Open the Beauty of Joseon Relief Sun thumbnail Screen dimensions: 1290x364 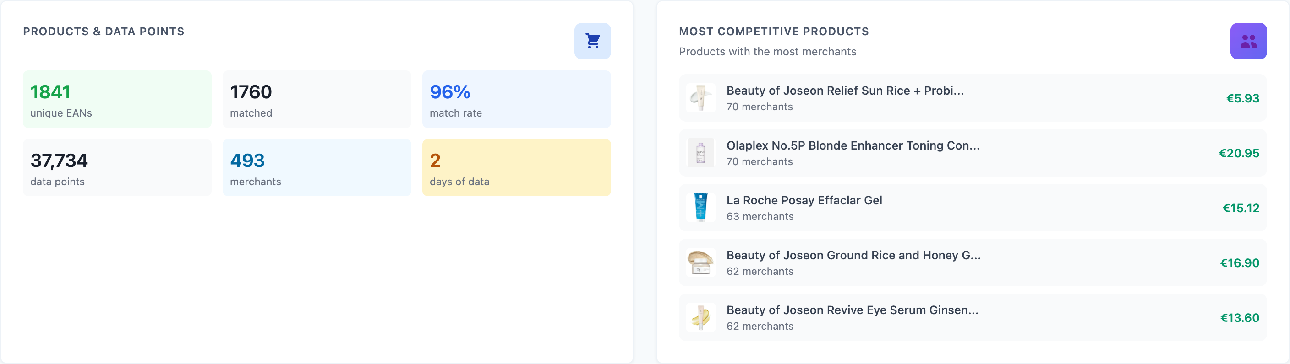701,98
